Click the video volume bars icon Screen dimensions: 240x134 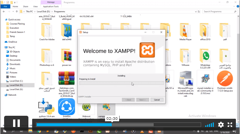click(210, 125)
